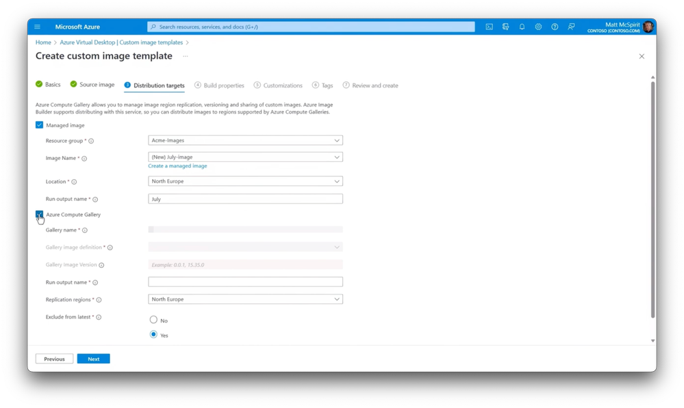Click the Gallery Image Version field

[245, 264]
